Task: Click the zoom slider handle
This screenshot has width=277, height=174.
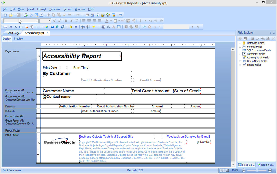Action: click(257, 170)
